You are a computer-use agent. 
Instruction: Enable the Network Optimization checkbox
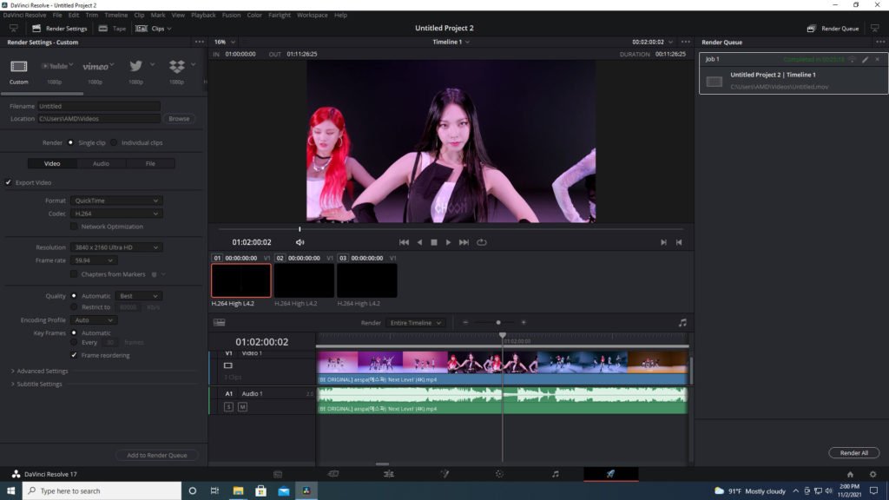pos(76,227)
